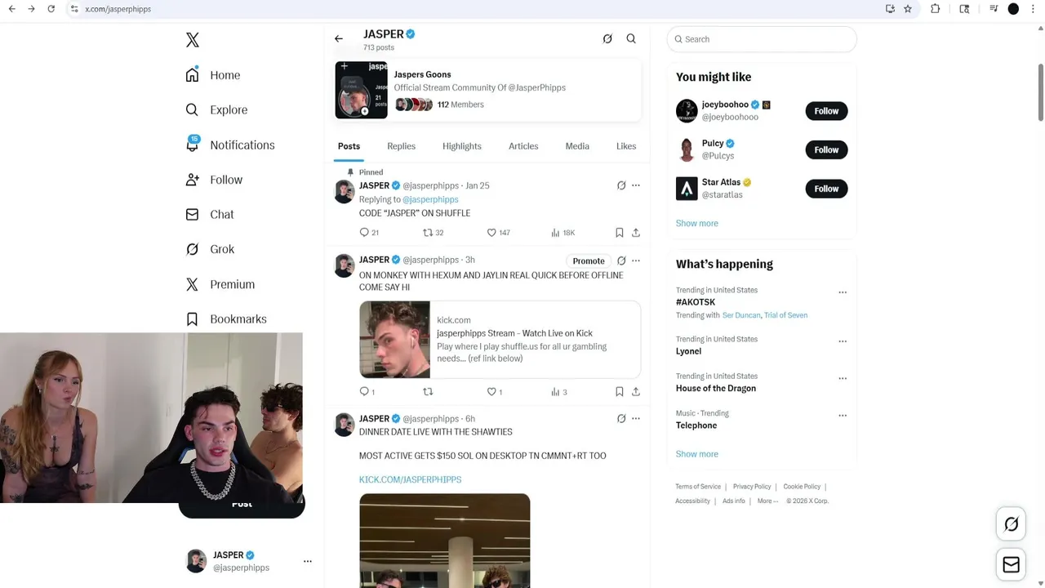Click the X logo in sidebar
The image size is (1045, 588).
tap(193, 40)
